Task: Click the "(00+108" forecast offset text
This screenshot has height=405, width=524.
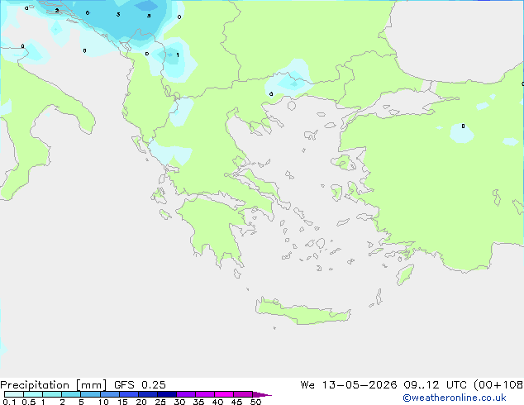Action: (498, 385)
